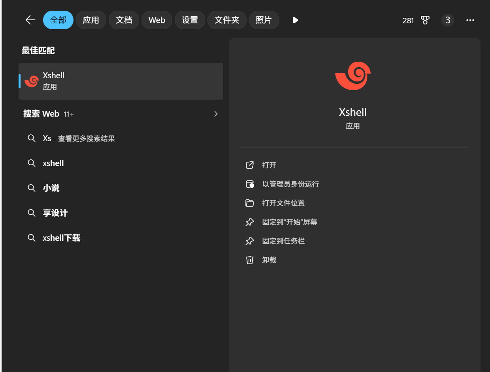
Task: Click the trash icon beside 卸载
Action: [x=250, y=260]
